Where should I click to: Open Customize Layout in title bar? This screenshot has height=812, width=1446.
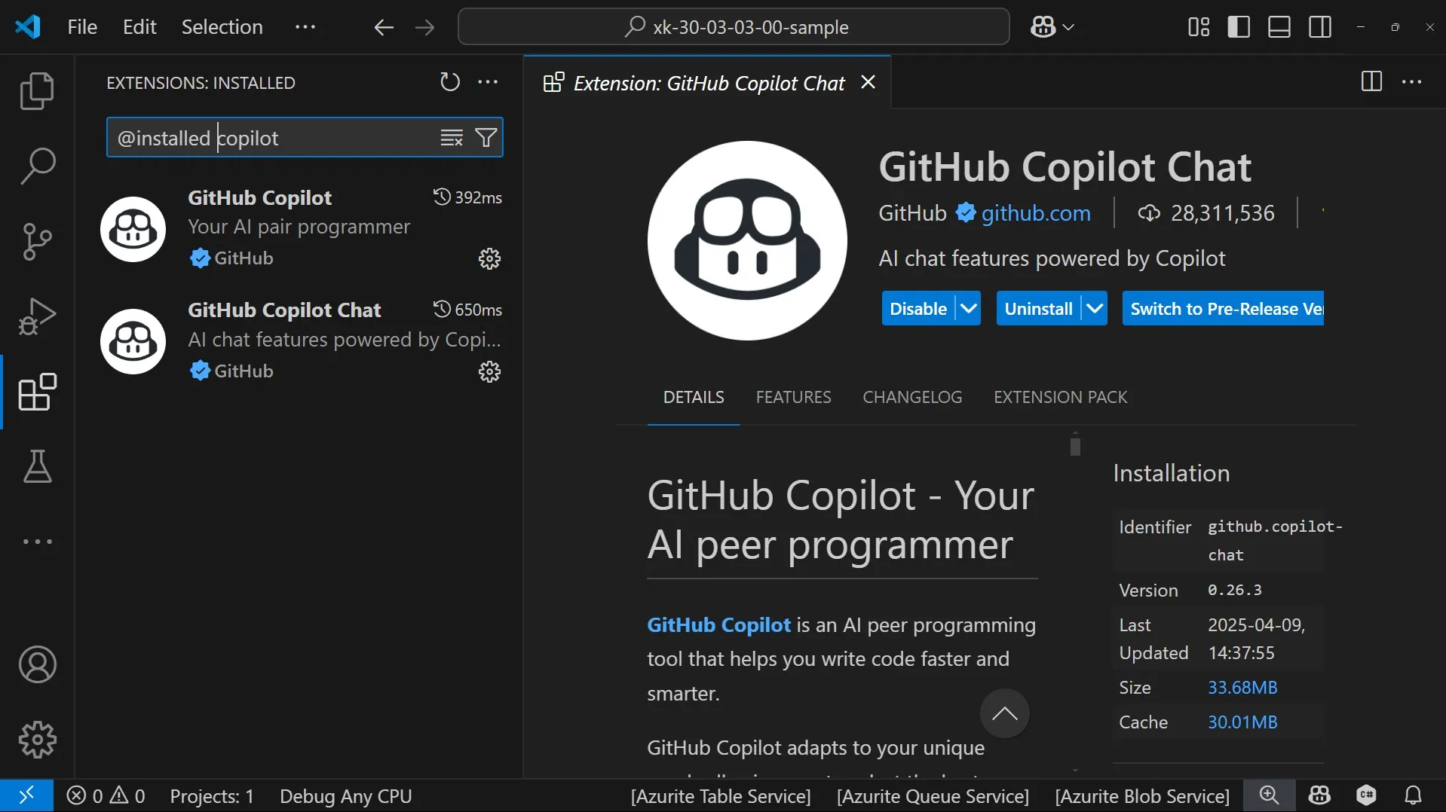[x=1199, y=27]
